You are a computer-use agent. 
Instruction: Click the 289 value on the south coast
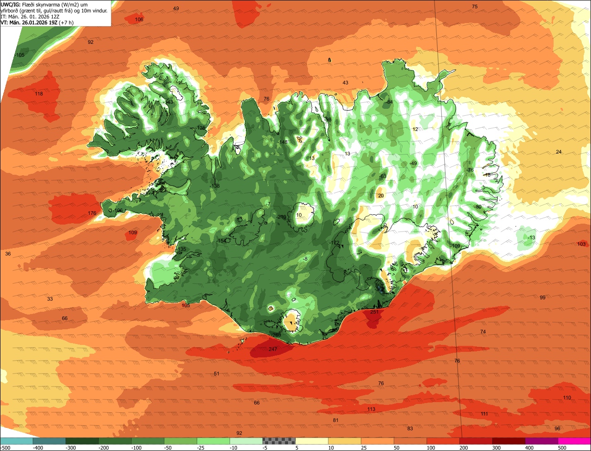[x=276, y=335]
